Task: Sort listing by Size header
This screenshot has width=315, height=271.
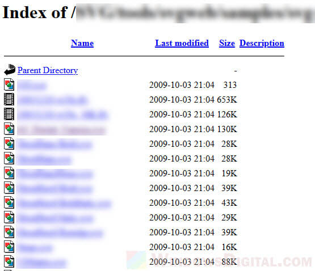Action: (x=227, y=43)
